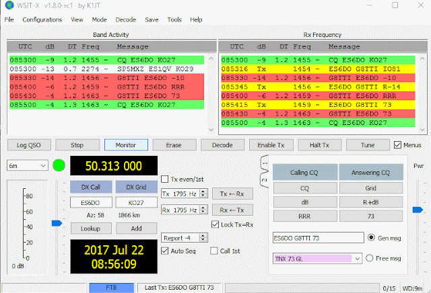Click the ES6DO DX call input field
The height and width of the screenshot is (293, 431).
[x=91, y=202]
